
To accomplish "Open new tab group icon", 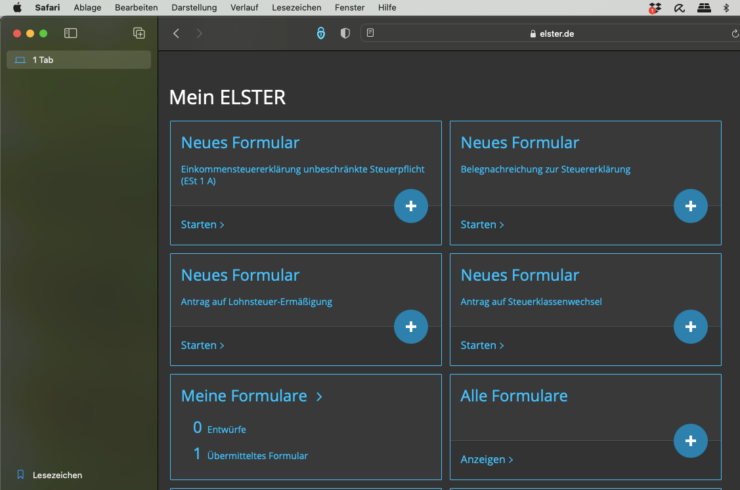I will tap(139, 33).
